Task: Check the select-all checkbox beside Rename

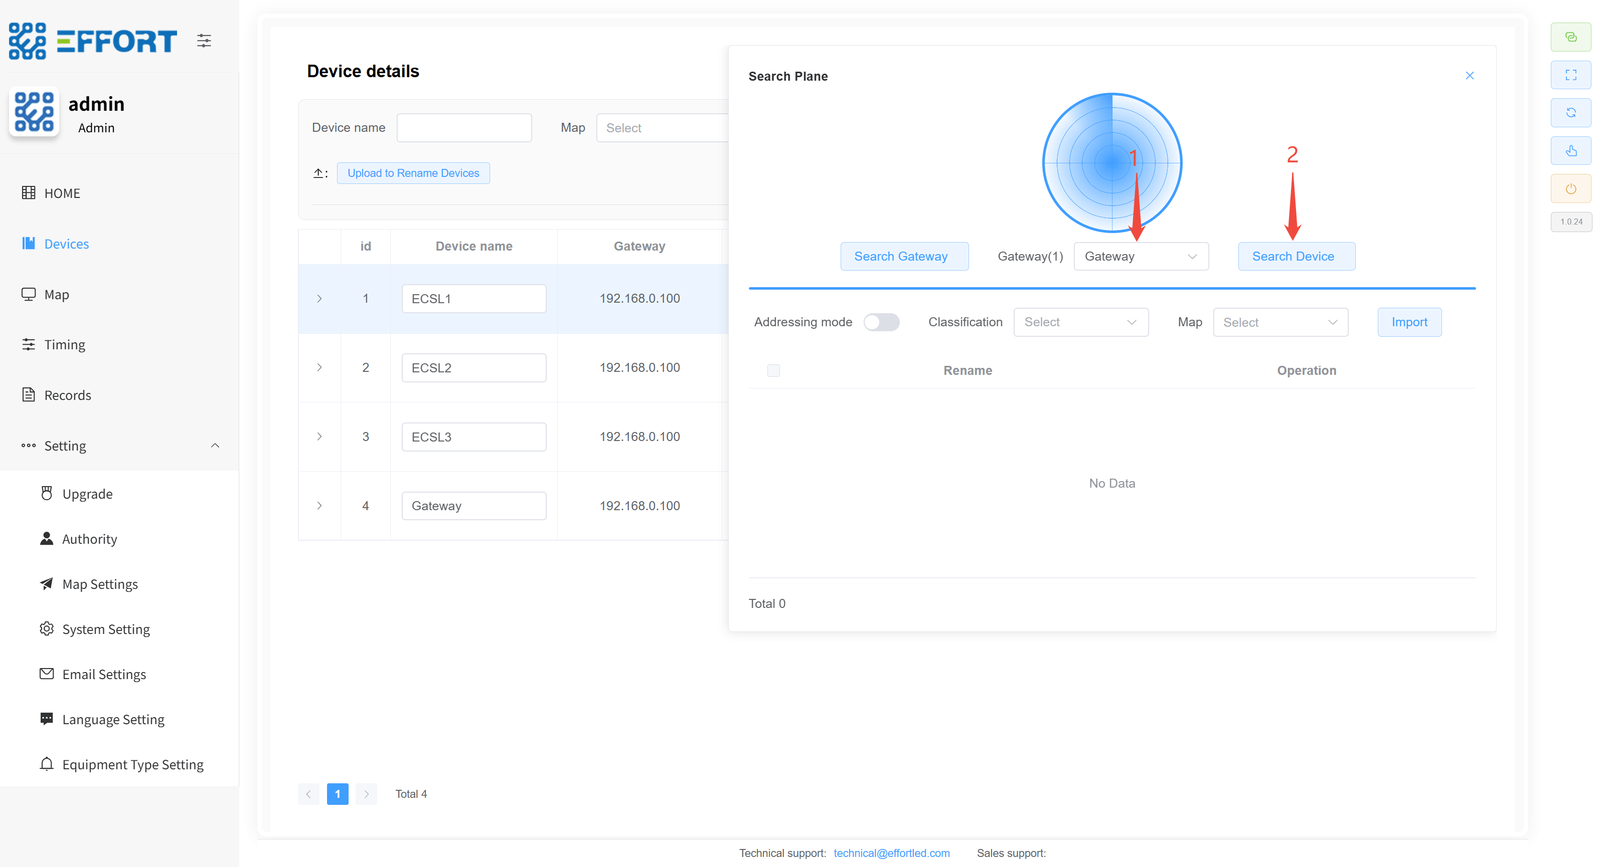Action: coord(773,370)
